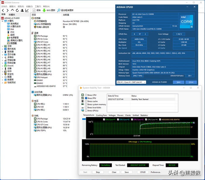Click the up-level arrow toolbar icon
The height and width of the screenshot is (180, 205).
12,10
